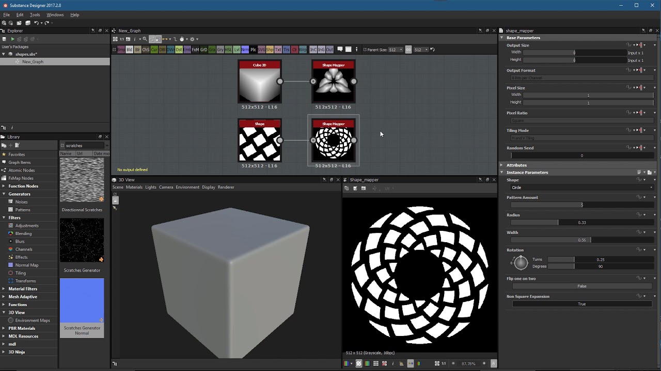Toggle alpha transparency checkerboard in 2D view
Viewport: 661px width, 371px height.
click(359, 363)
